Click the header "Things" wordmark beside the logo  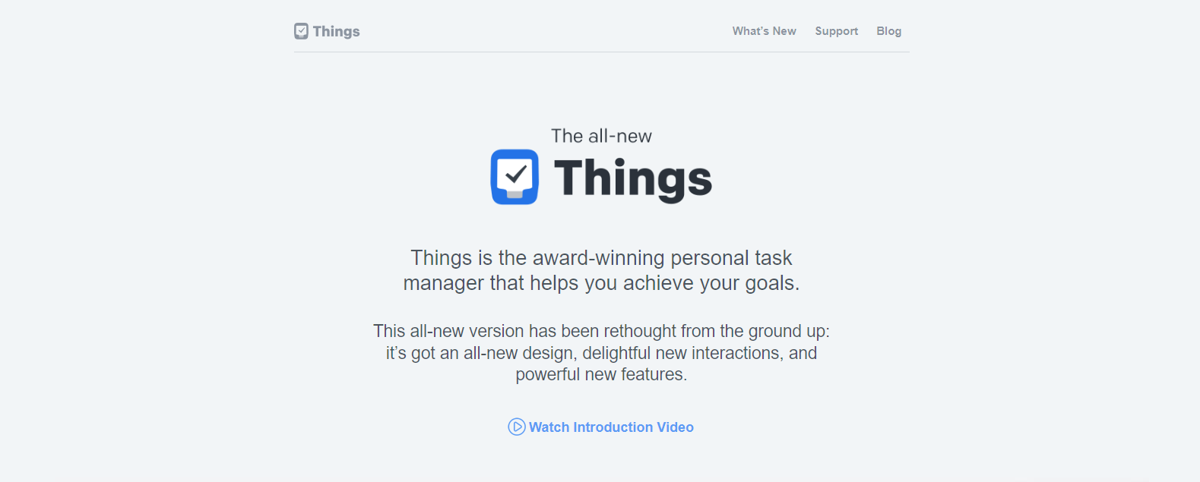pos(337,32)
